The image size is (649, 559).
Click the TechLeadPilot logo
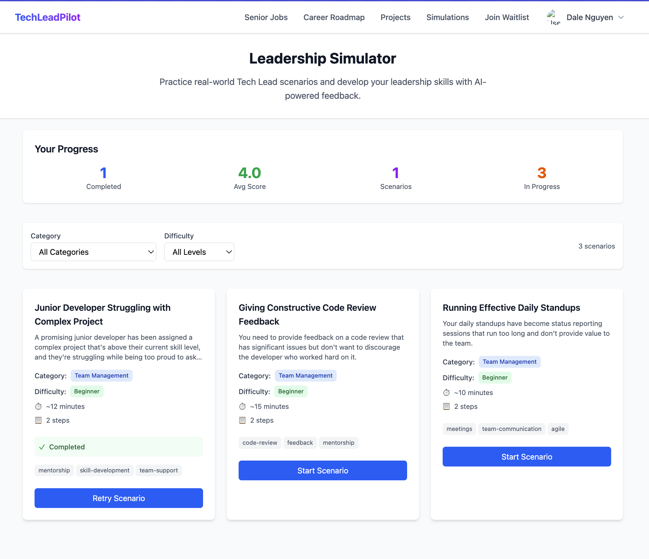(47, 17)
